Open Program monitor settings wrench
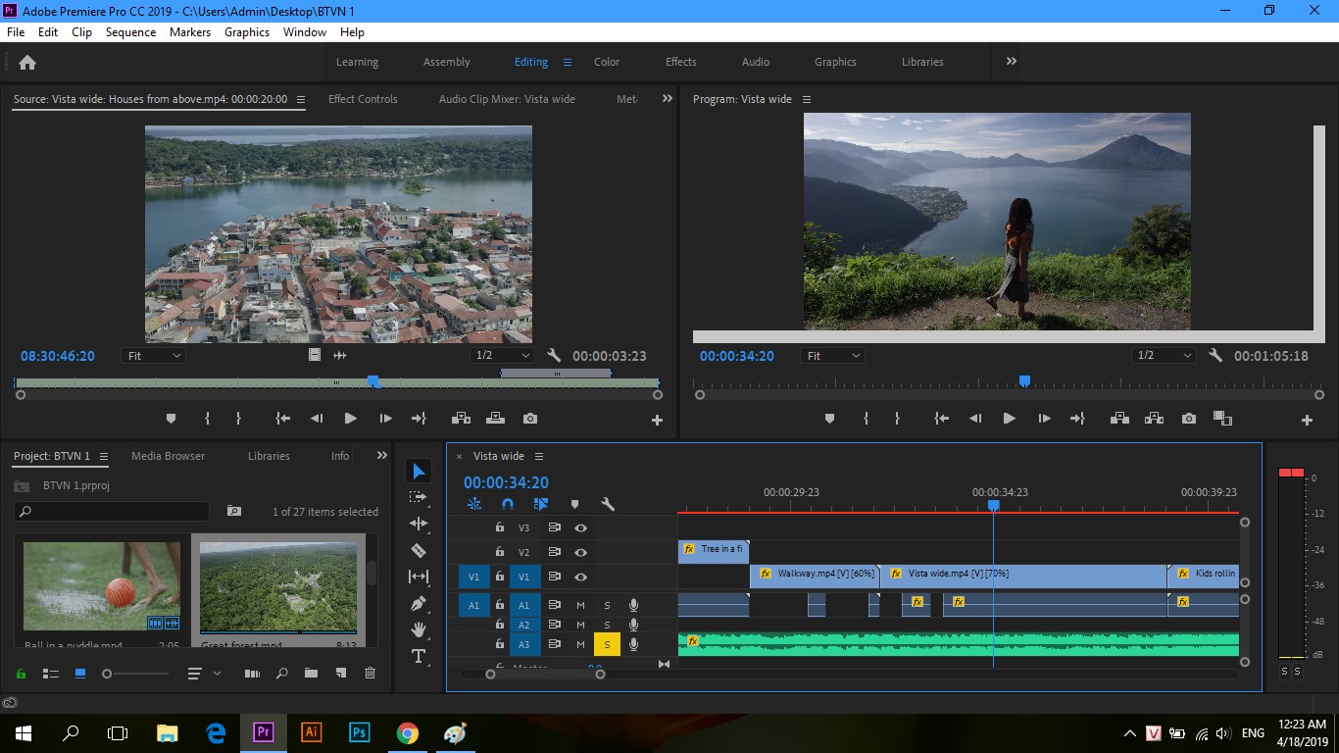 click(x=1215, y=356)
